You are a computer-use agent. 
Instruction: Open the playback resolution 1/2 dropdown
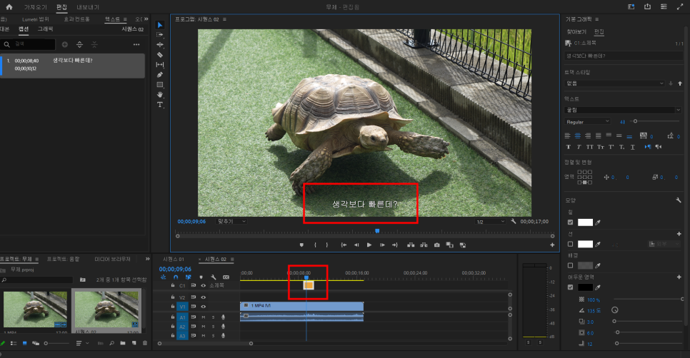click(x=490, y=222)
